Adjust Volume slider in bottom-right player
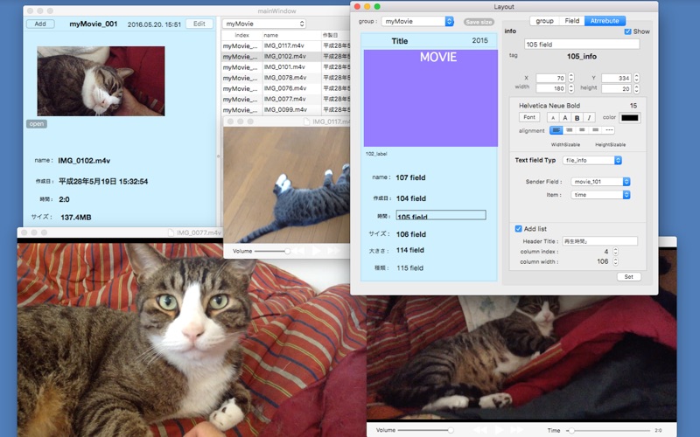Screen dimensions: 700x437 (426, 430)
